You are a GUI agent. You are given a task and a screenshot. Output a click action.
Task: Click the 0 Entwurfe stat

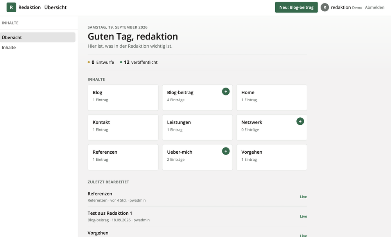click(101, 62)
